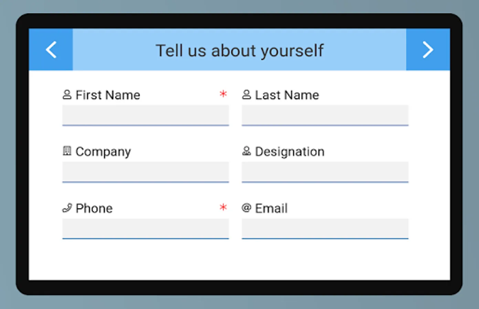Click the person icon beside Last Name
The width and height of the screenshot is (479, 309).
[246, 94]
